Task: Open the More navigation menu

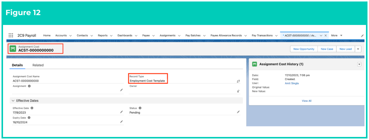Action: coord(336,35)
